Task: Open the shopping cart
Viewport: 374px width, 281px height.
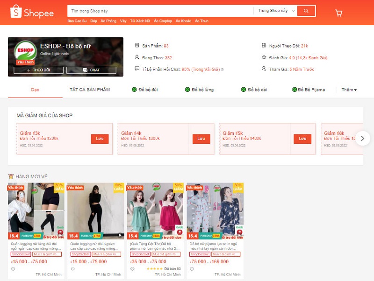Action: click(339, 13)
